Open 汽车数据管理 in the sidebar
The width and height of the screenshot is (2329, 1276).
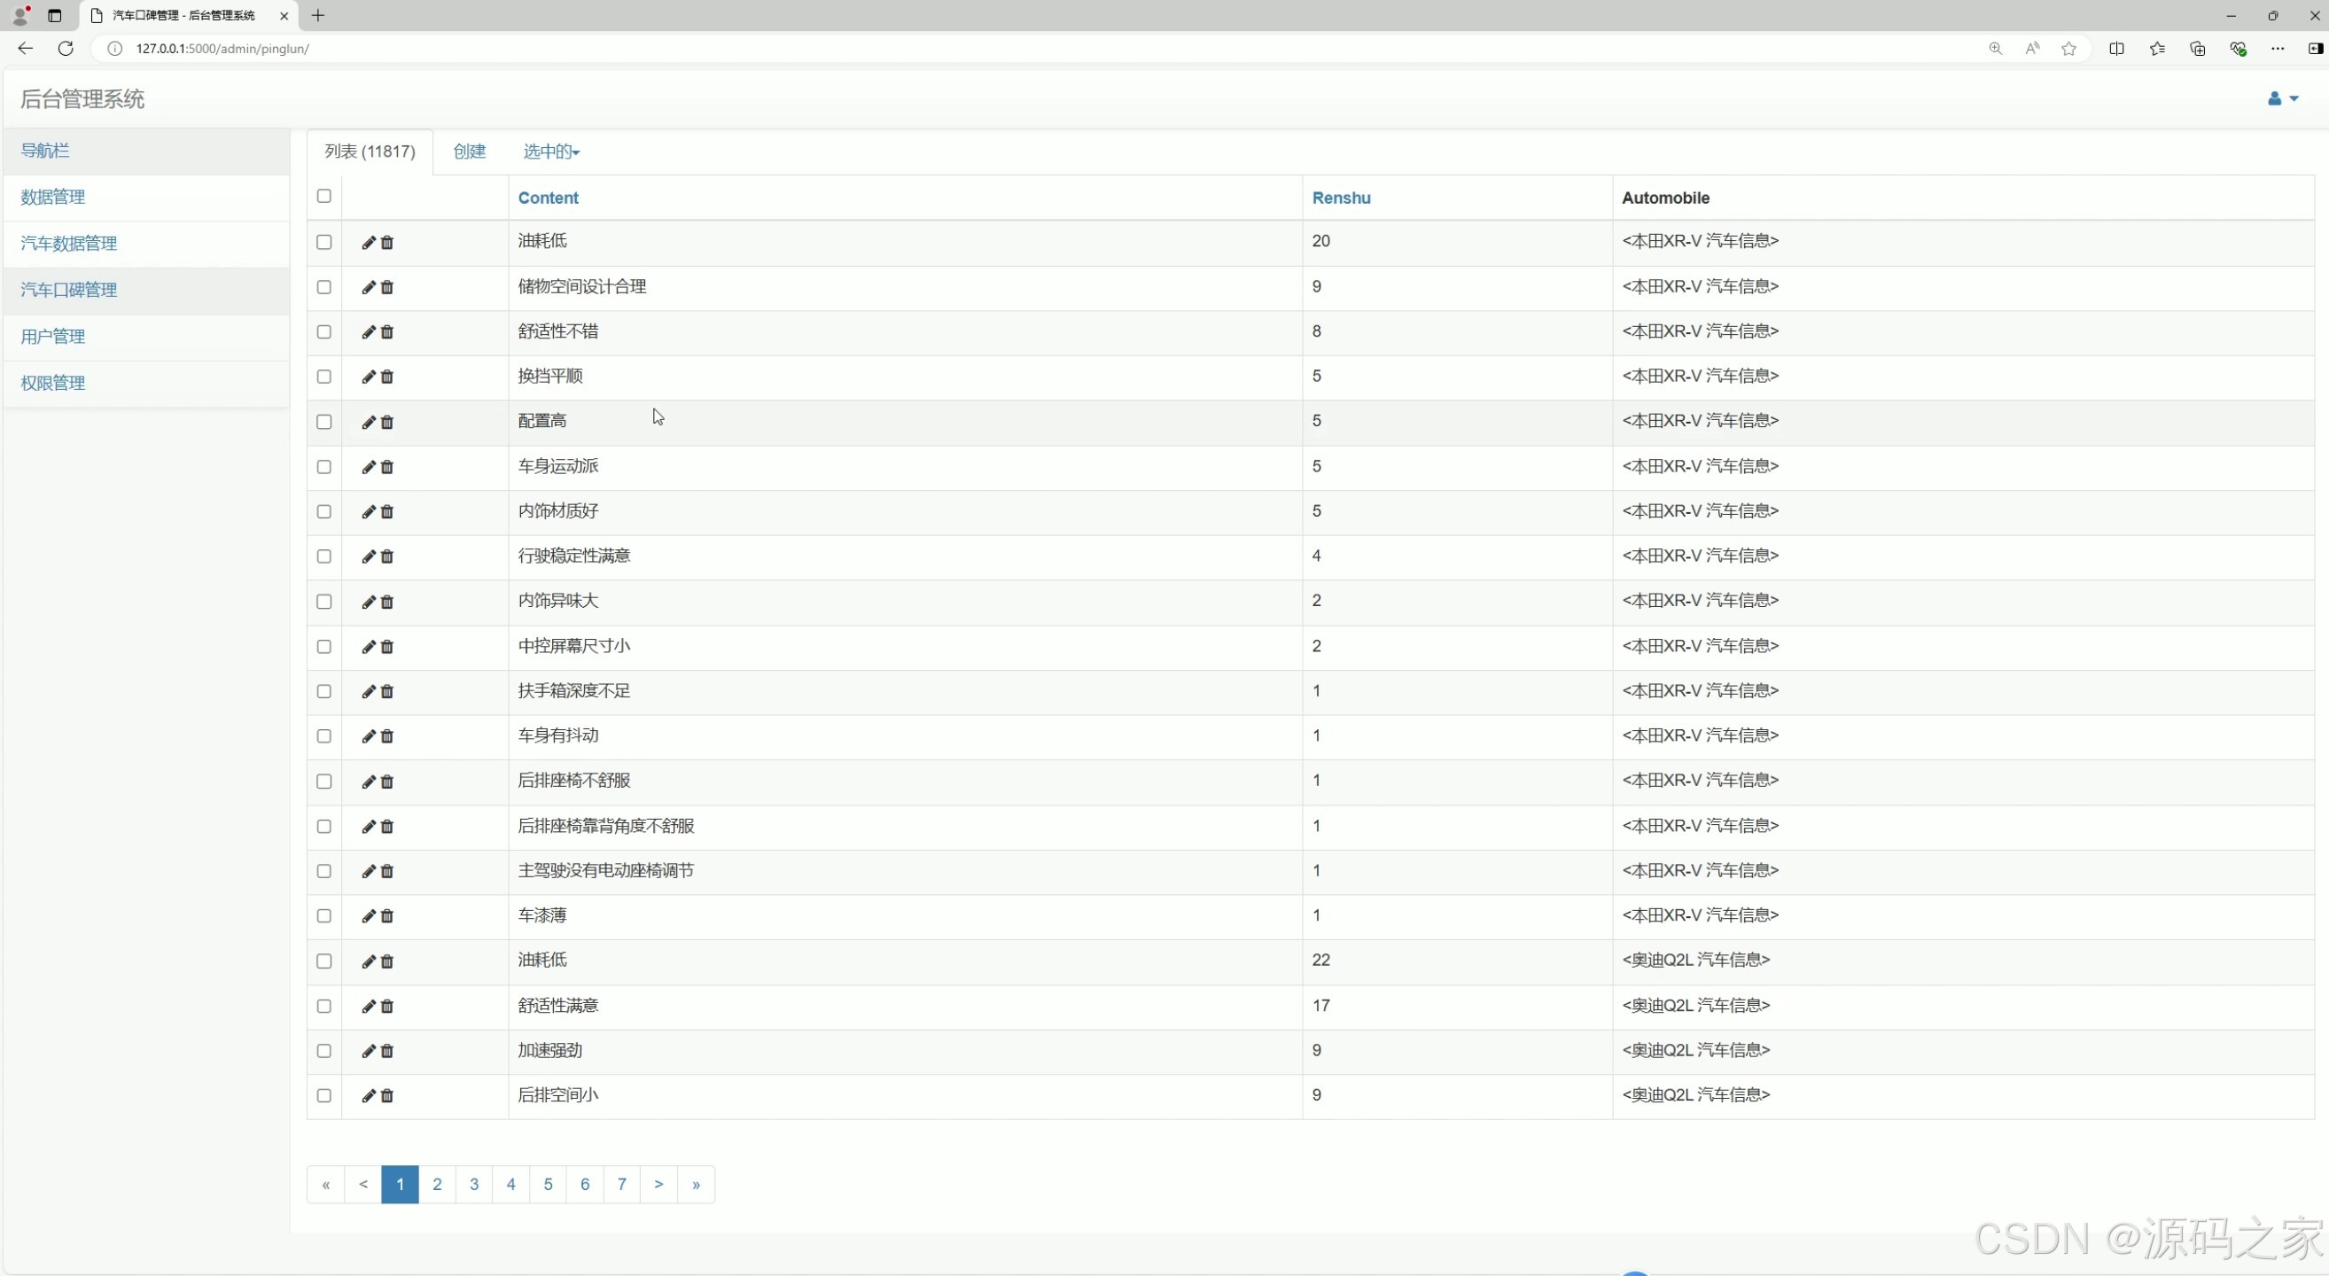[69, 243]
